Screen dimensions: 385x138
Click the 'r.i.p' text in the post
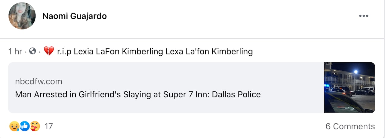(x=64, y=51)
